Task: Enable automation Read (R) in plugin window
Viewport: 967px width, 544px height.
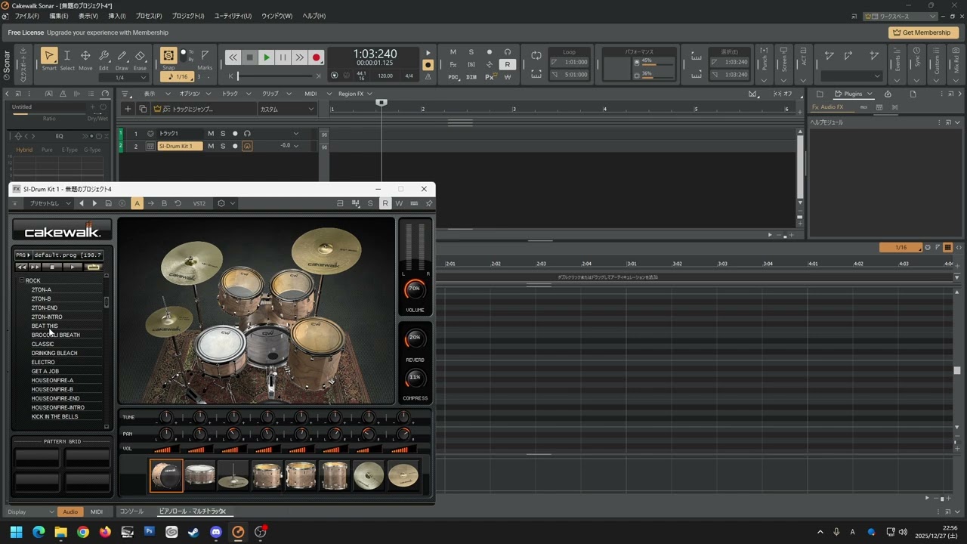Action: (x=385, y=203)
